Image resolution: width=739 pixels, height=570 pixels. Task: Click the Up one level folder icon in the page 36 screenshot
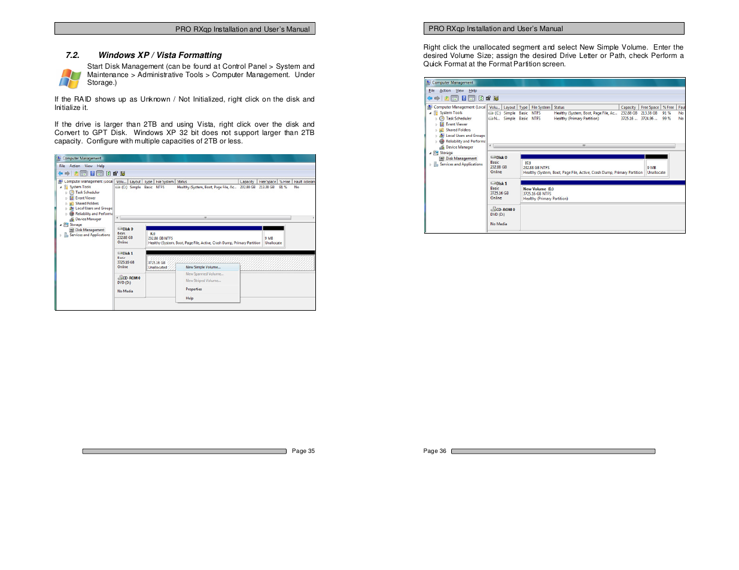pyautogui.click(x=446, y=98)
